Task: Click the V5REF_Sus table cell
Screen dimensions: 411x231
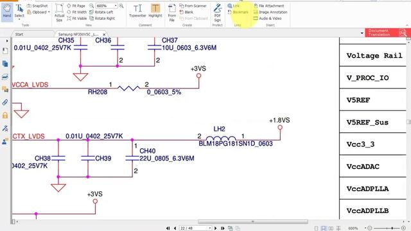Action: (x=372, y=122)
